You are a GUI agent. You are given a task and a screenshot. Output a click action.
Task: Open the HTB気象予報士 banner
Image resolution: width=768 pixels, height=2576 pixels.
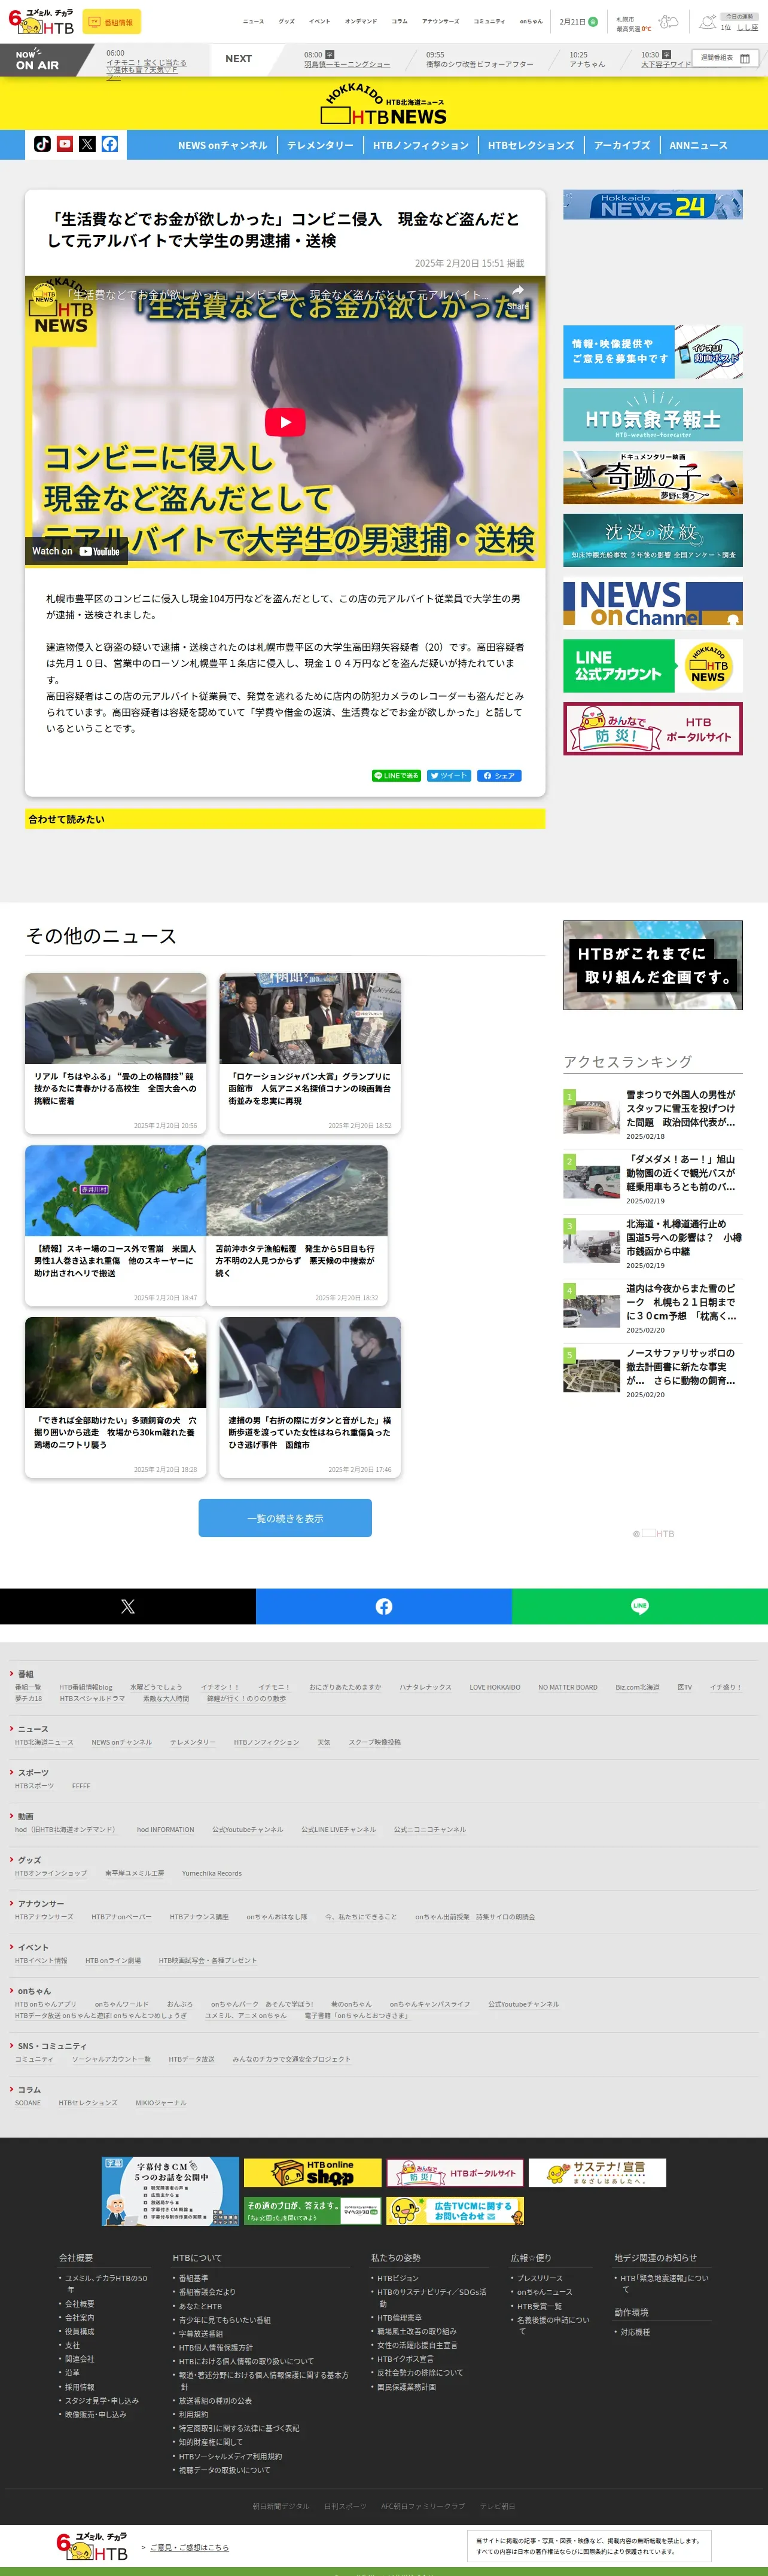click(x=653, y=414)
